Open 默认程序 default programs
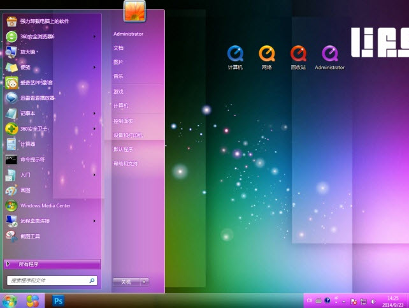Screen dimensions: 409x308 tap(123, 149)
